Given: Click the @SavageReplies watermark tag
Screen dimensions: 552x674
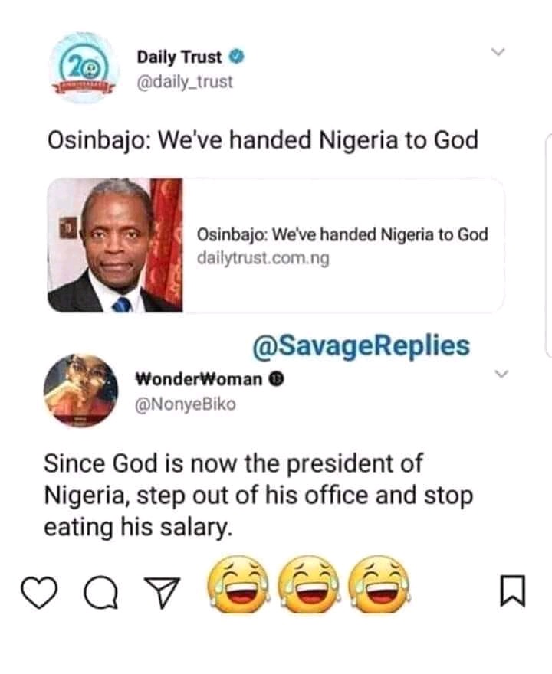Looking at the screenshot, I should [x=360, y=345].
